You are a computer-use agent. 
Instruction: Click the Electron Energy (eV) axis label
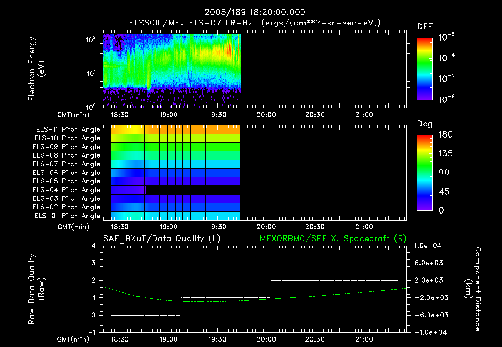point(36,69)
